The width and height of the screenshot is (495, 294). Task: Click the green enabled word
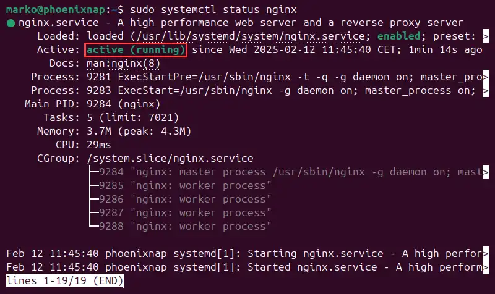(399, 36)
